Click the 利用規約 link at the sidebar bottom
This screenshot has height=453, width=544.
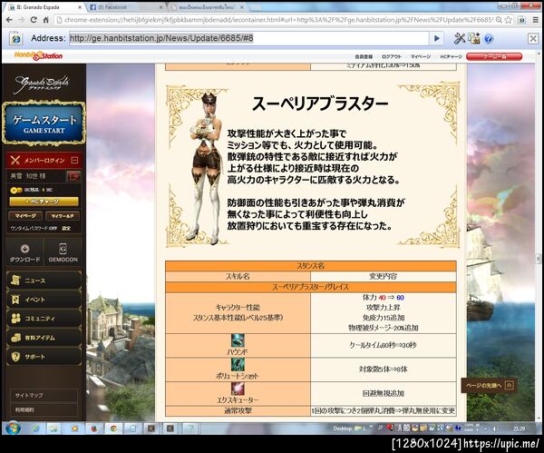click(24, 410)
